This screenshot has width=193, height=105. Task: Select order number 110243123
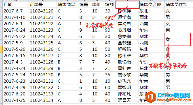point(43,30)
